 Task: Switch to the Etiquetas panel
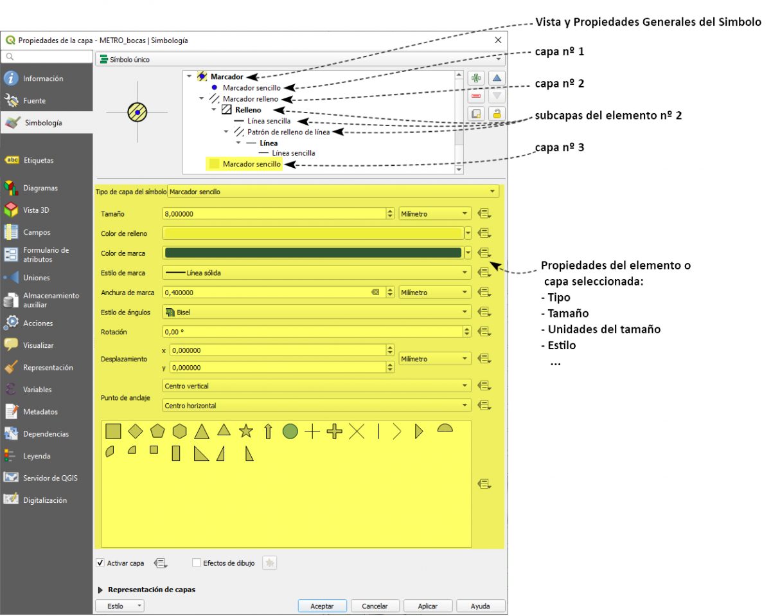click(x=39, y=160)
